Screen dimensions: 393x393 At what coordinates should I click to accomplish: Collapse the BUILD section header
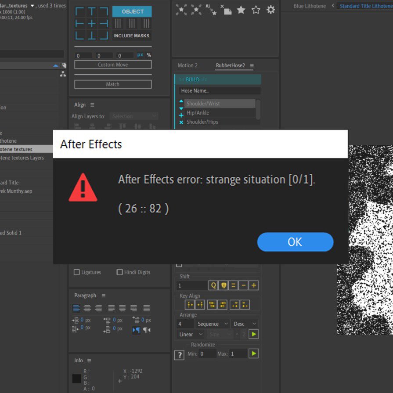pyautogui.click(x=217, y=79)
